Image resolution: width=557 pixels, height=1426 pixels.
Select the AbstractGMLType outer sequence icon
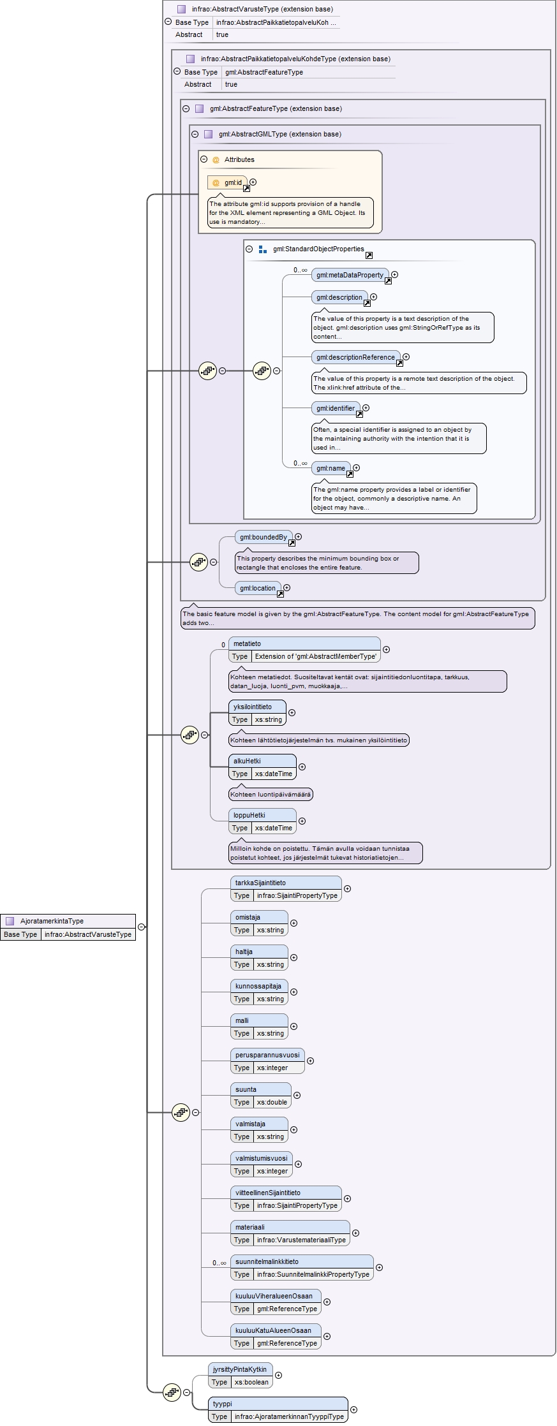pos(207,371)
